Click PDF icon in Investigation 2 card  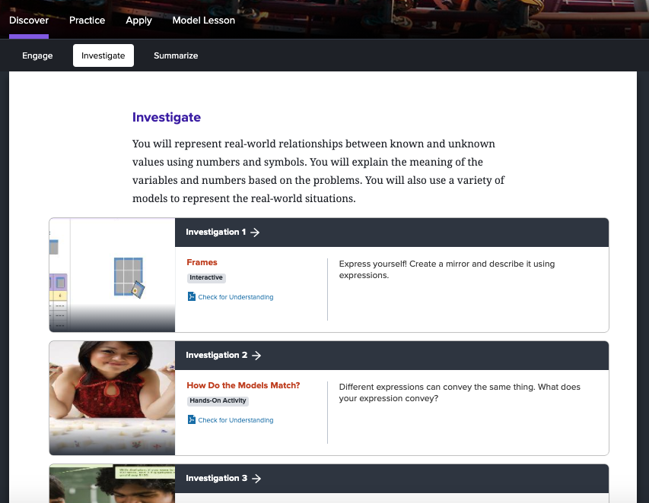(x=192, y=419)
